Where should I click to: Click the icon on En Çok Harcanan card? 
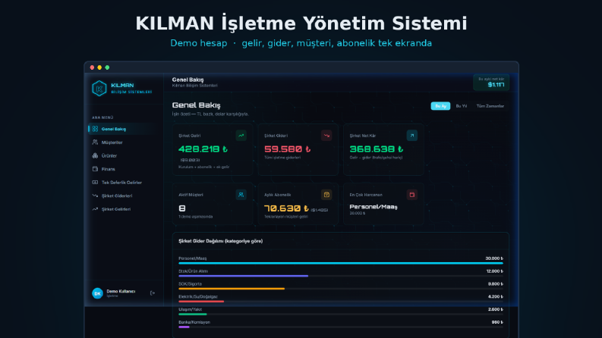[412, 195]
